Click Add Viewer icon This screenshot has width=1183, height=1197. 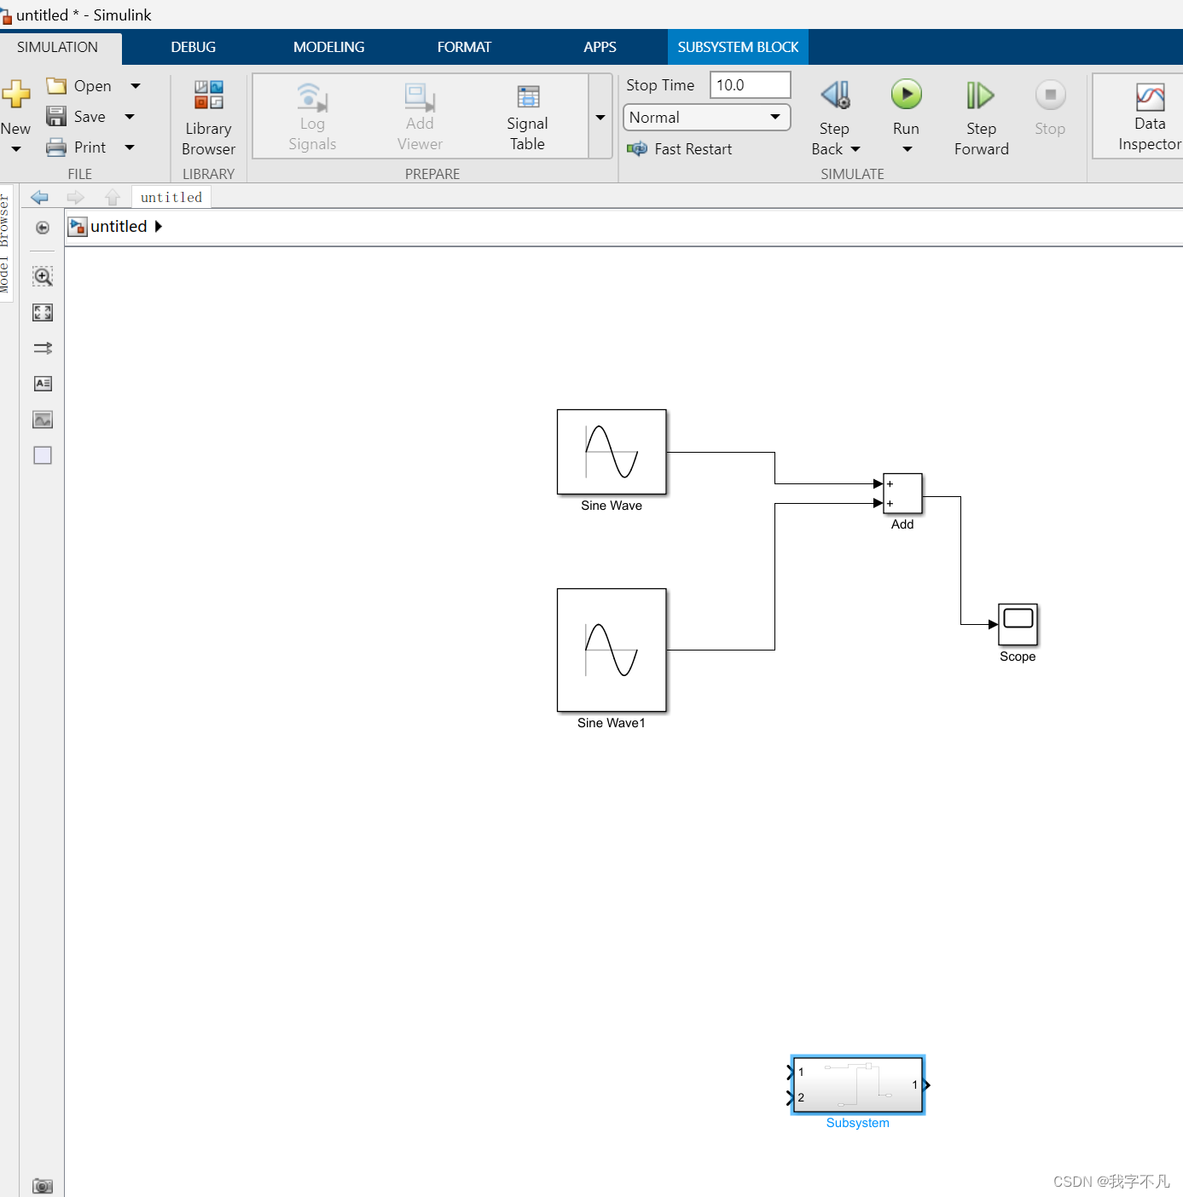[x=420, y=97]
